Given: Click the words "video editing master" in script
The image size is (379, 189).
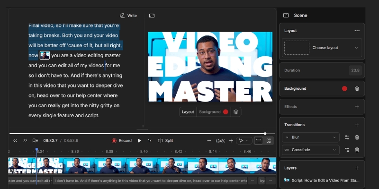Looking at the screenshot, I should click(x=97, y=55).
